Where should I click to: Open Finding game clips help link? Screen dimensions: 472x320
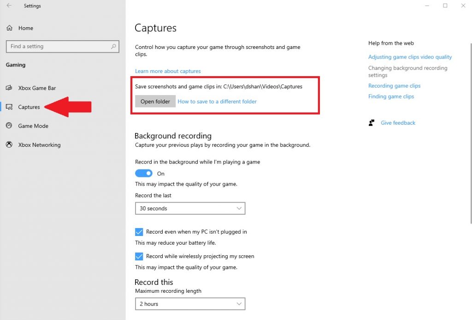[391, 97]
